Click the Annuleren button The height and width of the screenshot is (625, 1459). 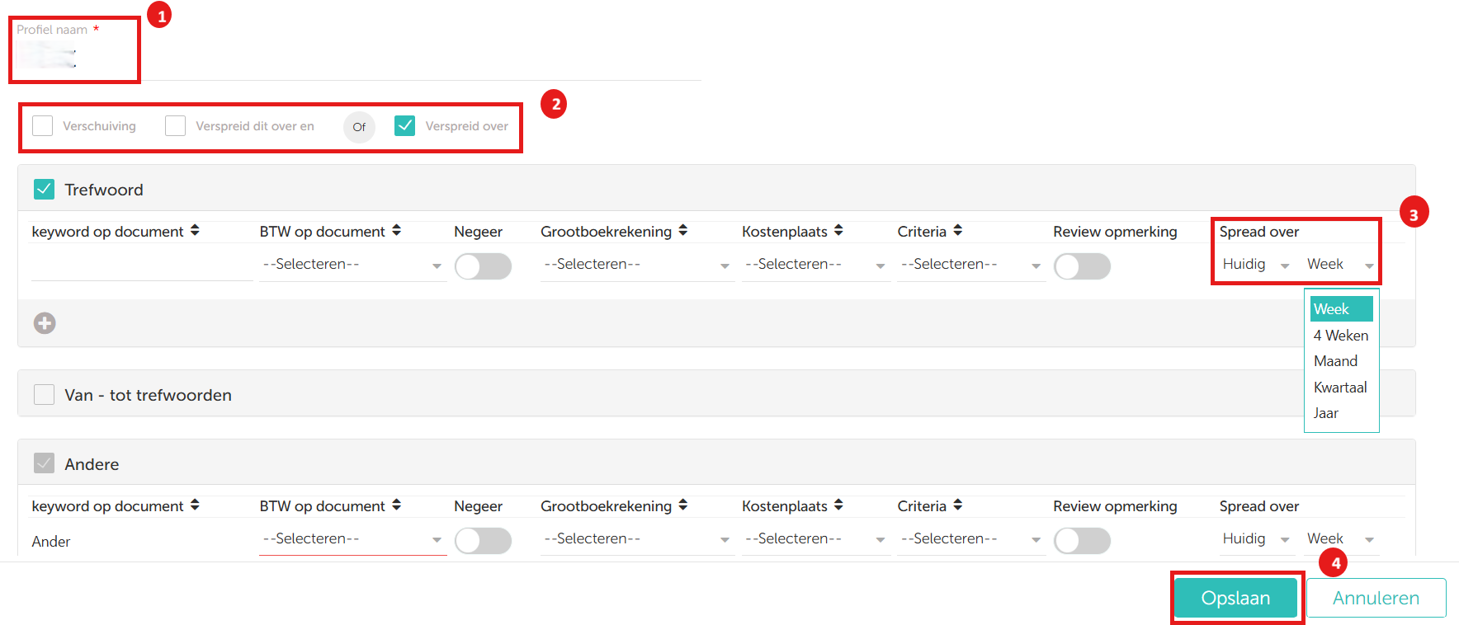click(x=1376, y=598)
